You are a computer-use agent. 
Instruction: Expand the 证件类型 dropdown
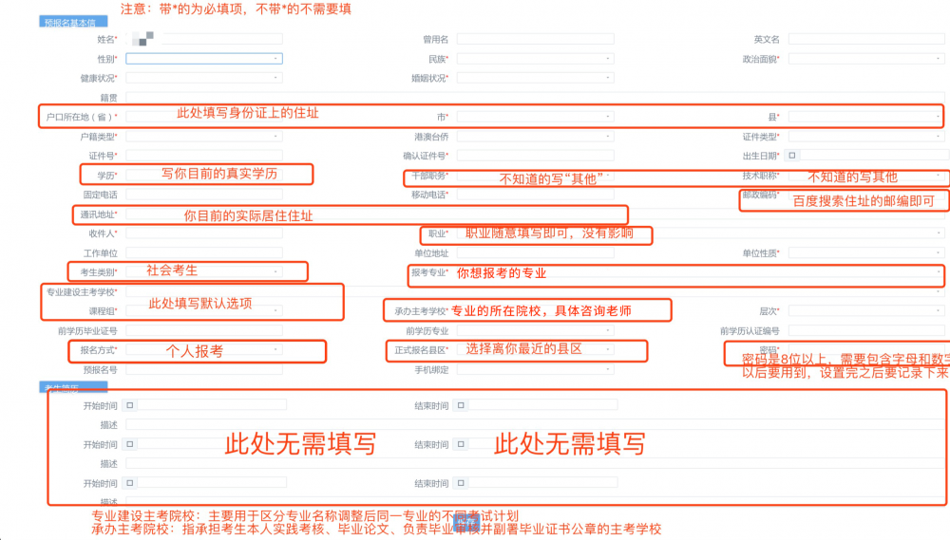(x=866, y=137)
